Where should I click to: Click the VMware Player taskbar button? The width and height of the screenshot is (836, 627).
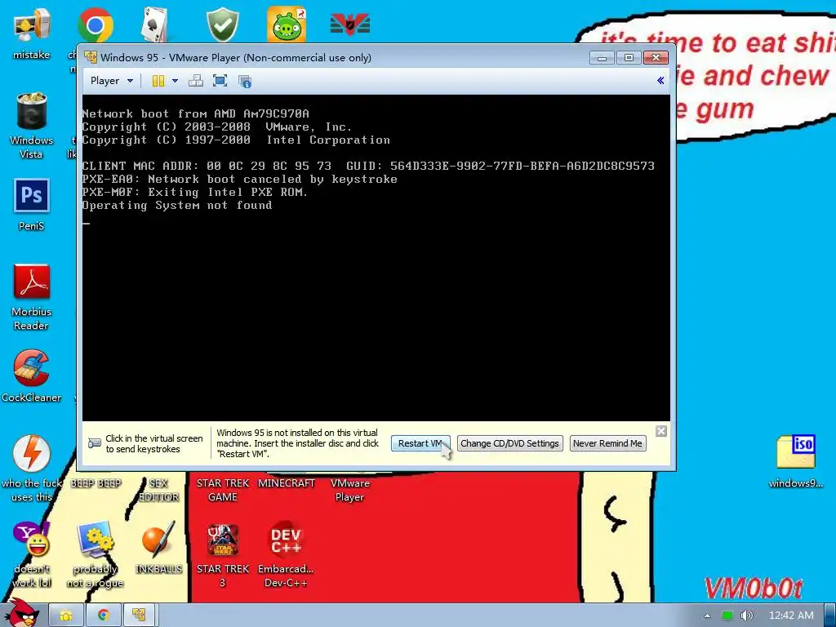[139, 616]
